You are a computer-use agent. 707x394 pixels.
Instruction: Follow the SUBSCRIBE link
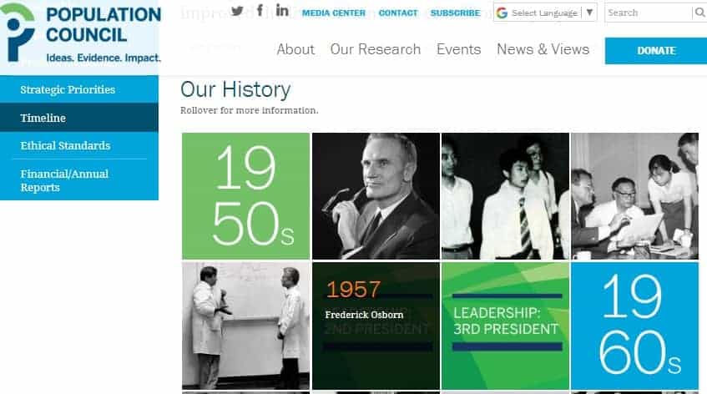[x=455, y=13]
